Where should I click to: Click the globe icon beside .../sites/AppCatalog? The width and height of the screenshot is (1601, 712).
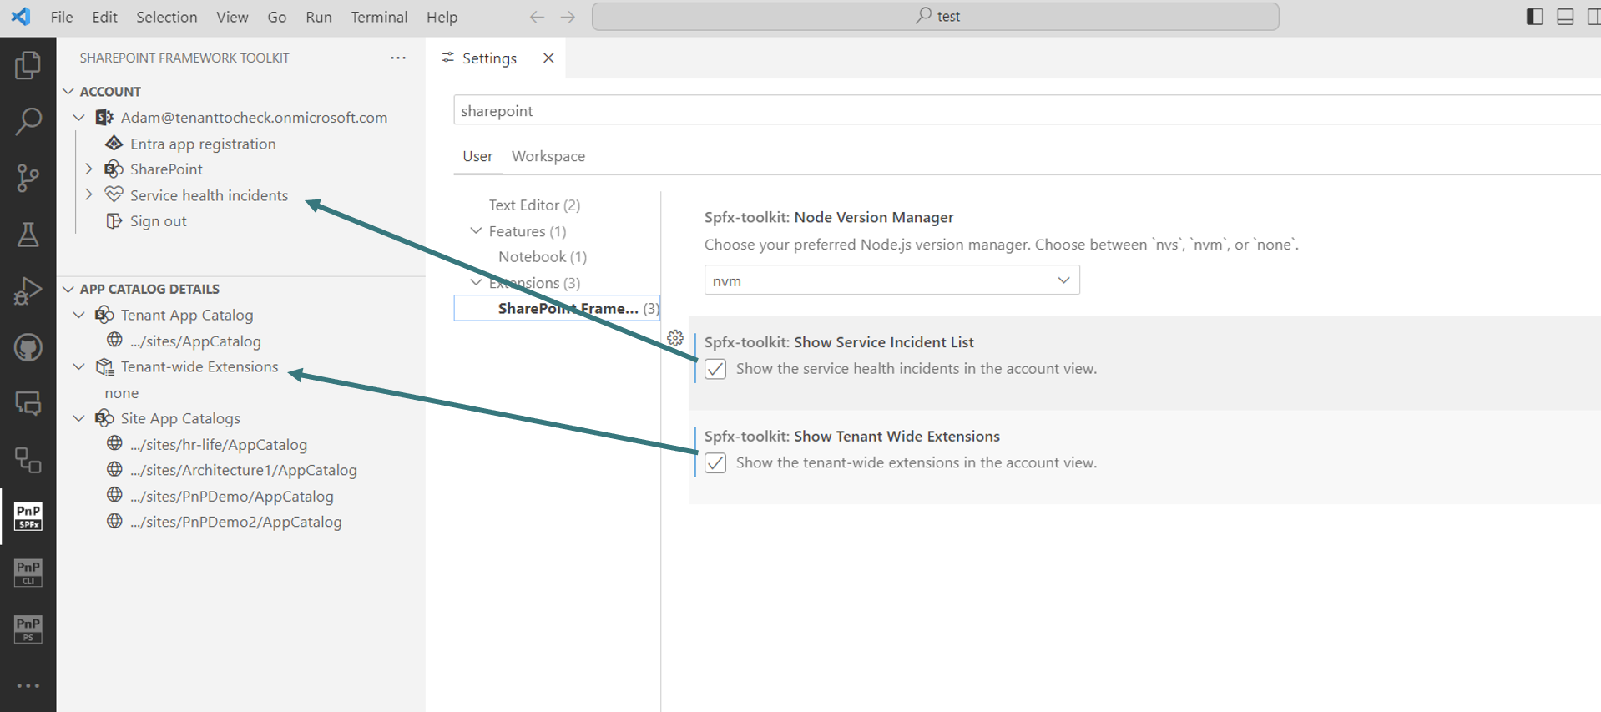[x=114, y=340]
